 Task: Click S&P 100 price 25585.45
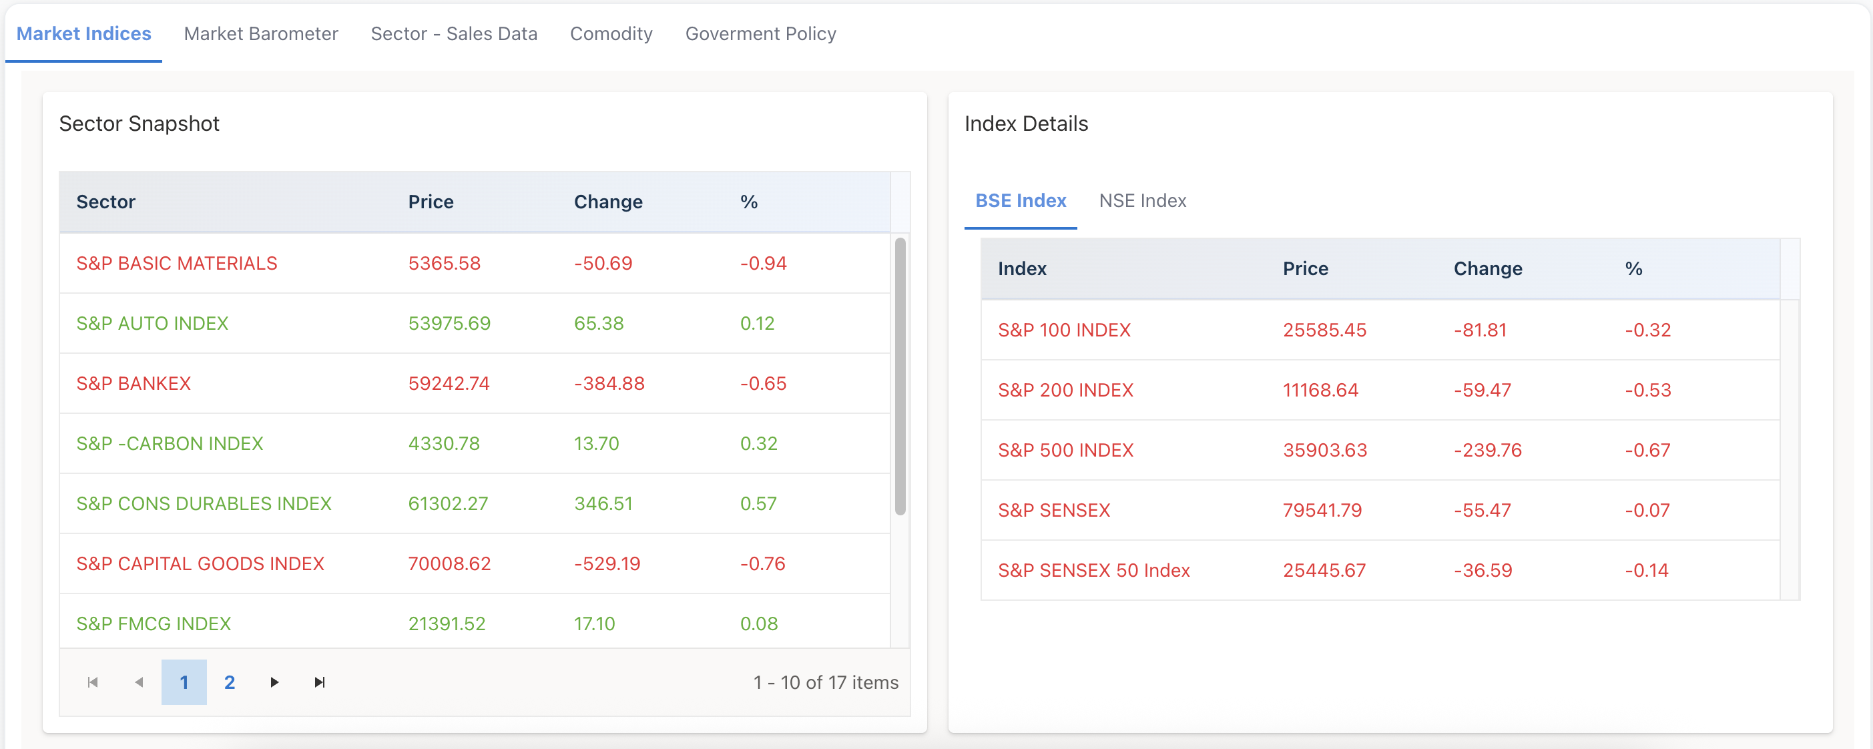(x=1324, y=330)
